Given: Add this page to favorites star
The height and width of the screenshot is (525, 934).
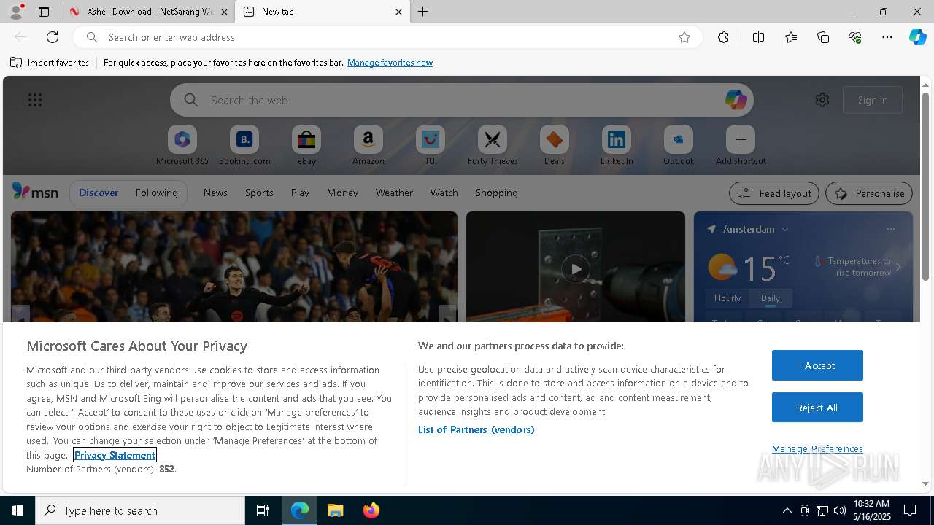Looking at the screenshot, I should (x=684, y=37).
